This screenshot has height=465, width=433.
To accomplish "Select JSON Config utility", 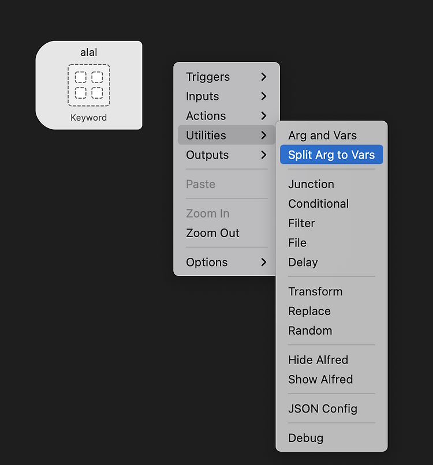I will click(331, 408).
